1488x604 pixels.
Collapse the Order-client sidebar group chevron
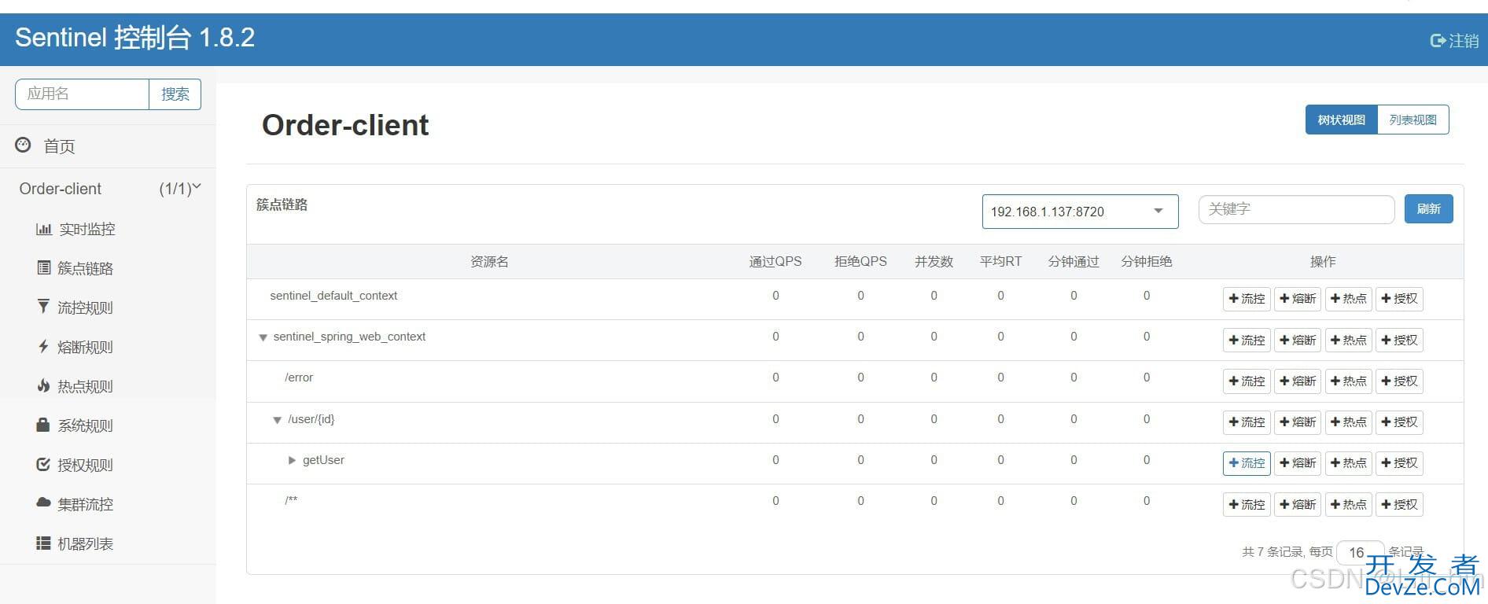pos(197,187)
